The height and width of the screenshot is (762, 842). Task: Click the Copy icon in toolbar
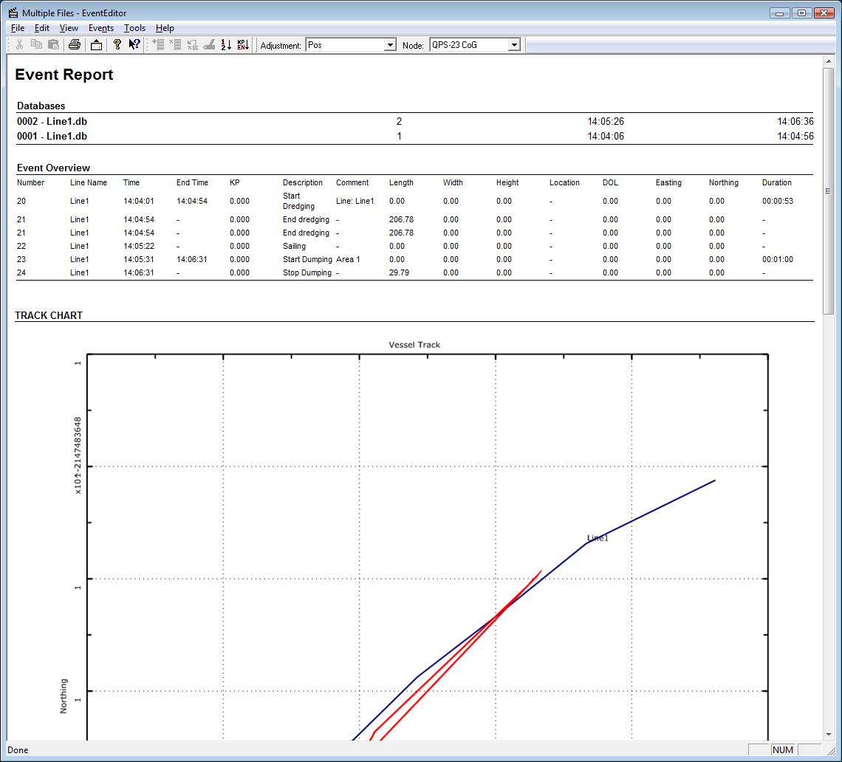(36, 45)
